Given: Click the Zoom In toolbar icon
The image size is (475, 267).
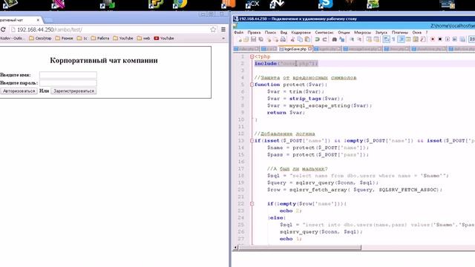Looking at the screenshot, I should pyautogui.click(x=352, y=39).
